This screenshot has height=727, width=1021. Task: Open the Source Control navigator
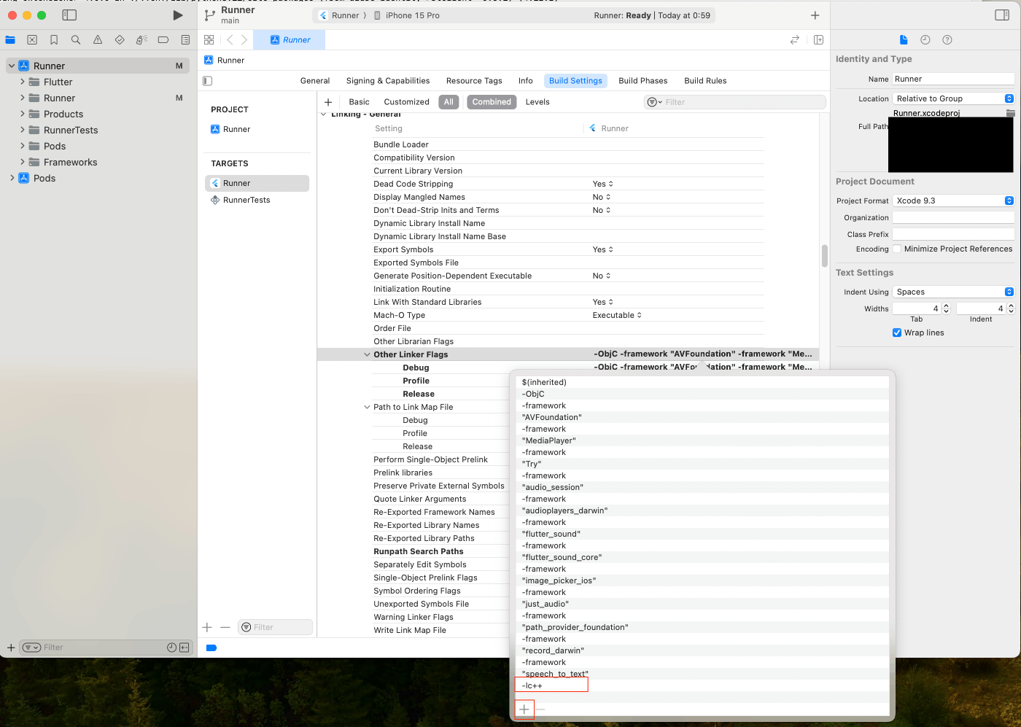coord(32,40)
